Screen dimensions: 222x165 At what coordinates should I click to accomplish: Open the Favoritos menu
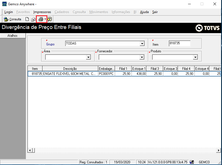[x=23, y=12]
